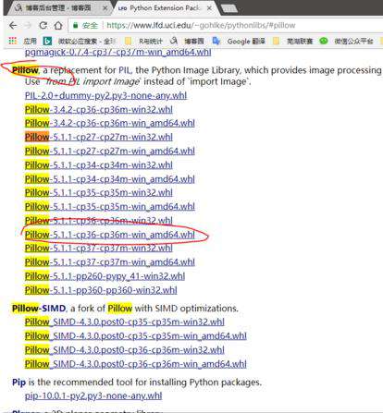383x413 pixels.
Task: Click the bold Pillow-SIMD section heading
Action: click(39, 309)
